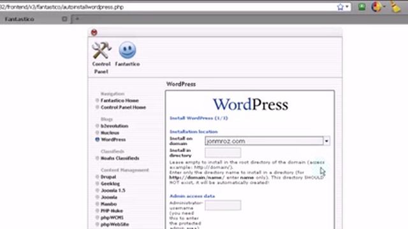This screenshot has width=408, height=229.
Task: Click bullet icon beside b2evolution
Action: point(98,126)
